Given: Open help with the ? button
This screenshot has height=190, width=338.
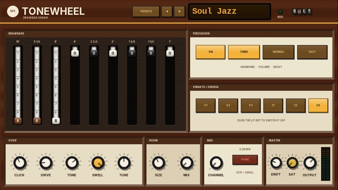Looking at the screenshot, I should [x=309, y=11].
